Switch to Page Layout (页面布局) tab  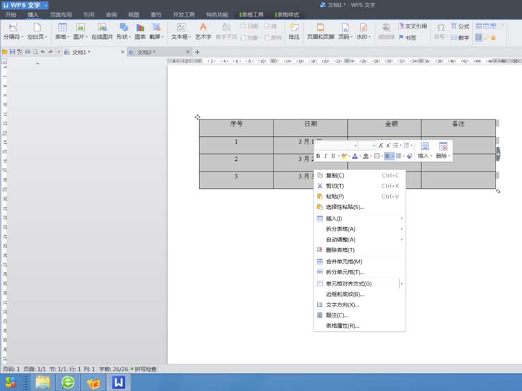coord(61,15)
